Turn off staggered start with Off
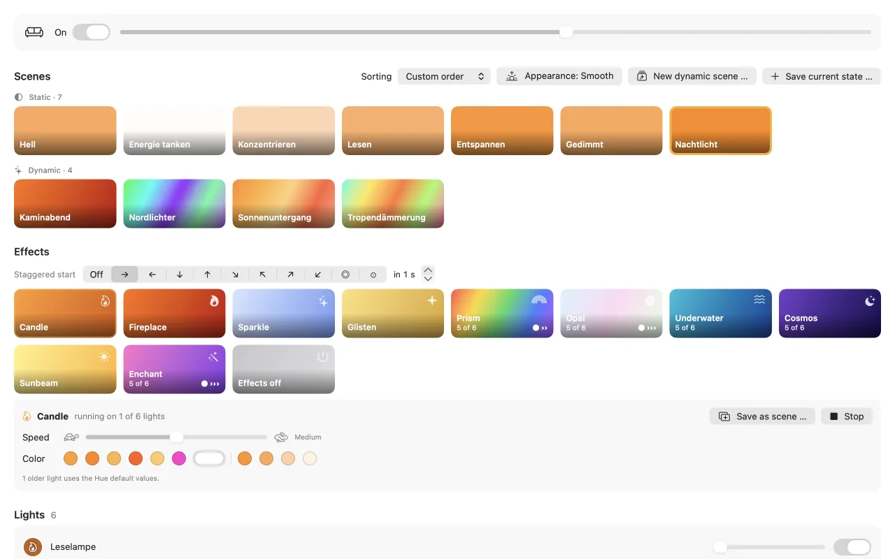 point(96,275)
